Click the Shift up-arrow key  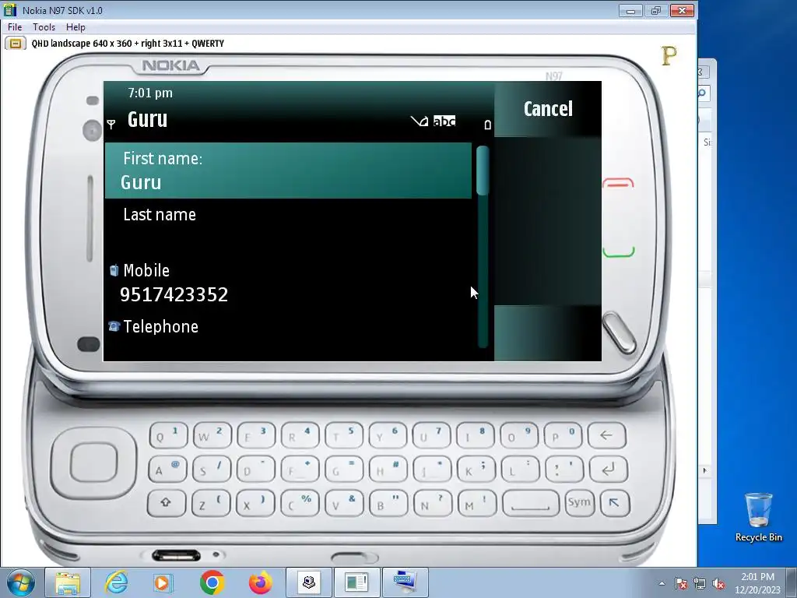coord(167,504)
